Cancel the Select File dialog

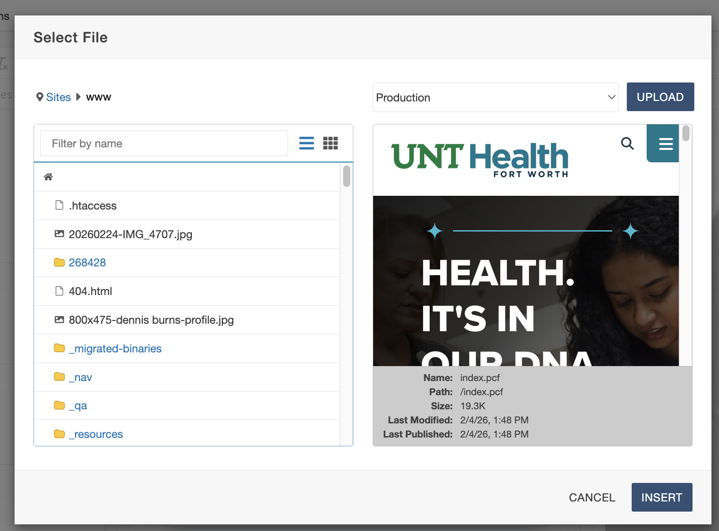[x=592, y=497]
